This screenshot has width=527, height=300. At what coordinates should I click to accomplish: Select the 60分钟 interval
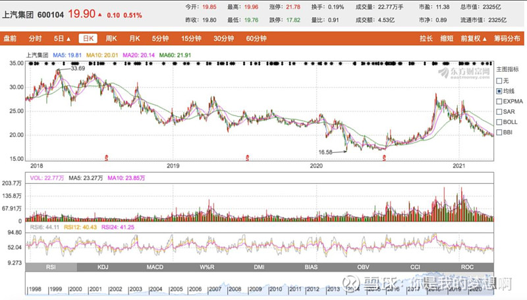[256, 38]
